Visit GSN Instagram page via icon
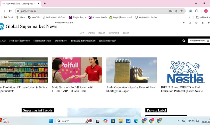 tap(196, 23)
